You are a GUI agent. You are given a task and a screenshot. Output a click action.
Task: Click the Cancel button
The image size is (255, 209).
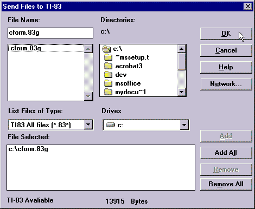[226, 50]
